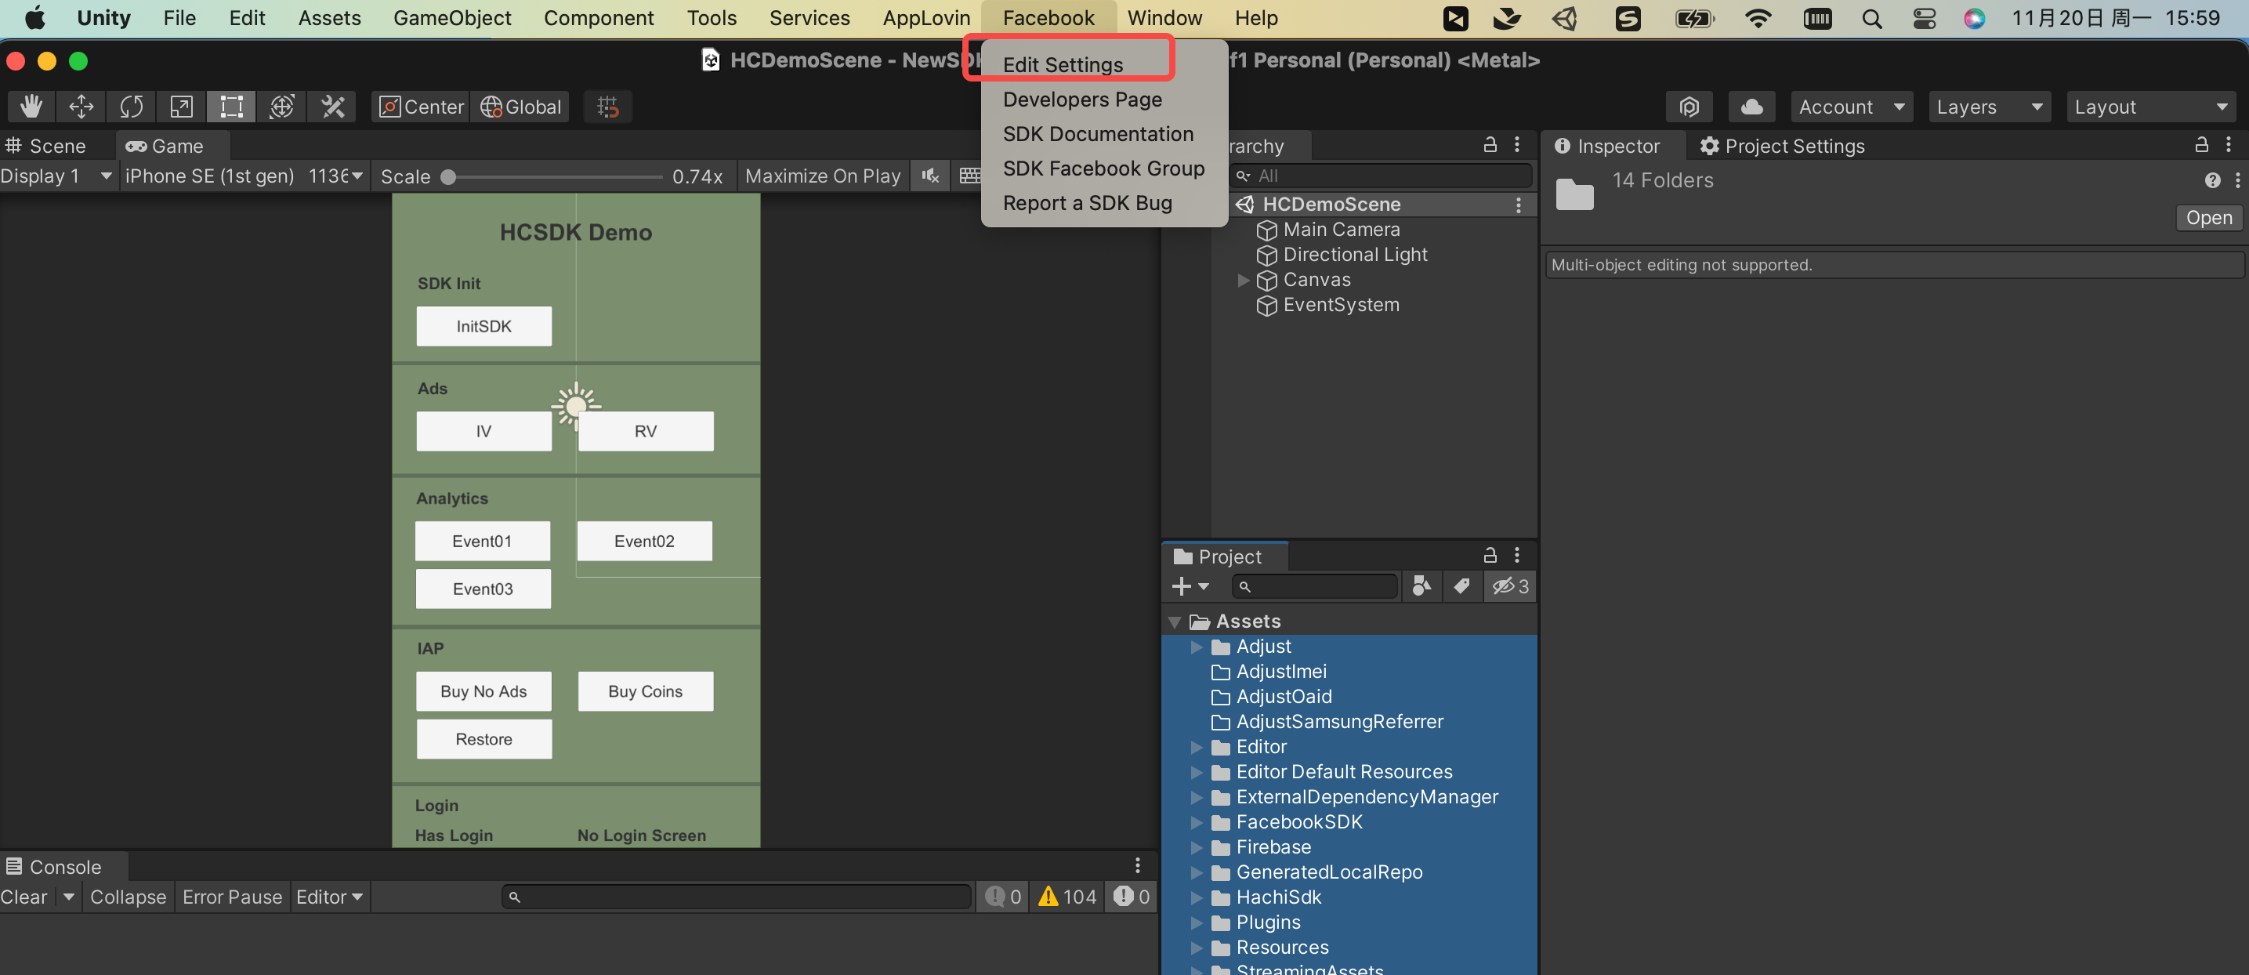Open the Account dropdown
2249x975 pixels.
pos(1851,107)
